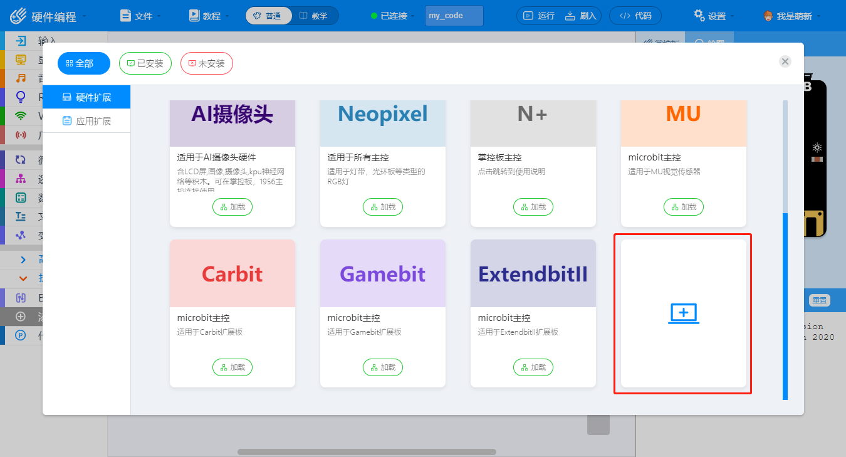The height and width of the screenshot is (457, 846).
Task: Open the 文件 file dropdown menu
Action: (x=141, y=16)
